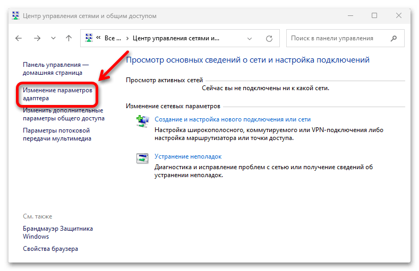
Task: Focus the 'Поиск в панели управления' search field
Action: (x=345, y=38)
